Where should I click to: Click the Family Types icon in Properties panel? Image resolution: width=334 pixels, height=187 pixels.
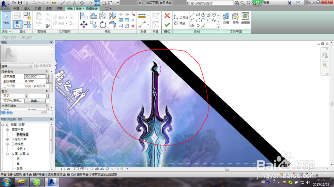coord(27,25)
